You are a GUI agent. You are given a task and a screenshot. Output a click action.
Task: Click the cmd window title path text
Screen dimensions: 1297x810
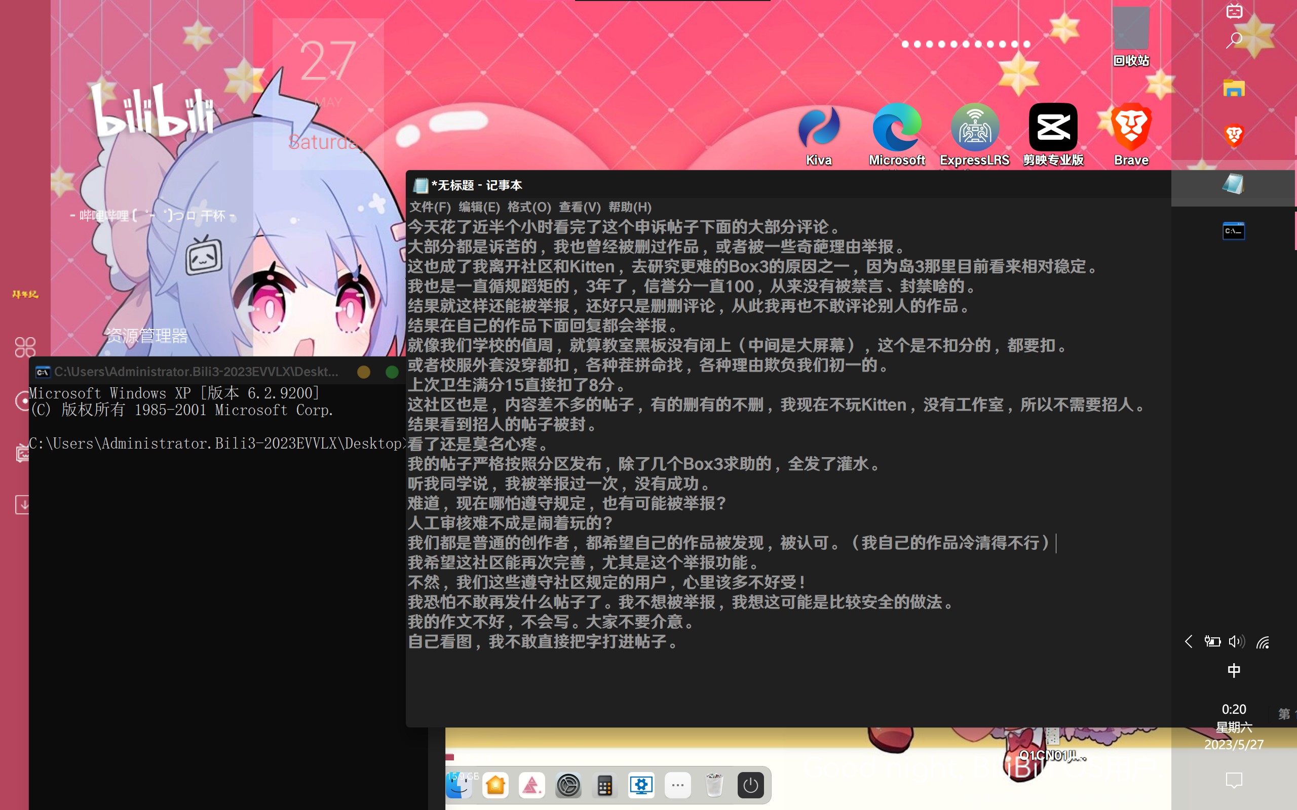pyautogui.click(x=196, y=372)
